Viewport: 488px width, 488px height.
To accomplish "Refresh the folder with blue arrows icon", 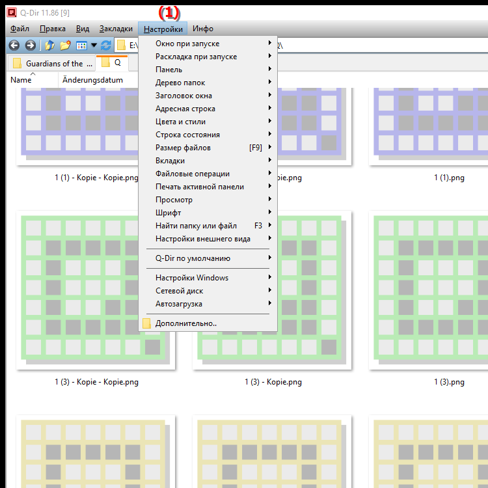I will [106, 46].
